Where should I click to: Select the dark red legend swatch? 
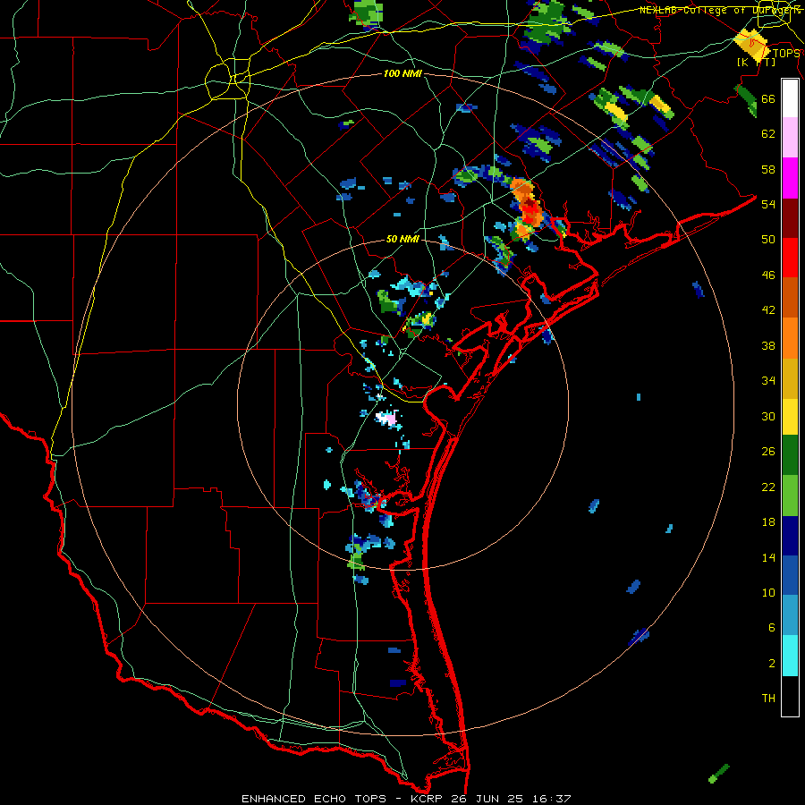coord(790,218)
